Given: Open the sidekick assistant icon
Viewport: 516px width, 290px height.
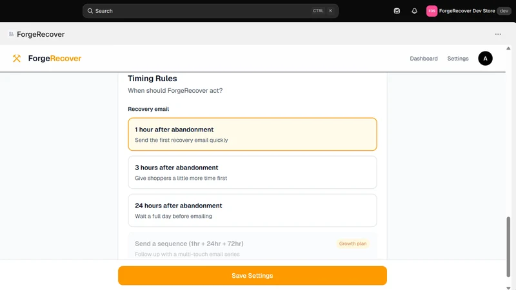Looking at the screenshot, I should pyautogui.click(x=397, y=11).
